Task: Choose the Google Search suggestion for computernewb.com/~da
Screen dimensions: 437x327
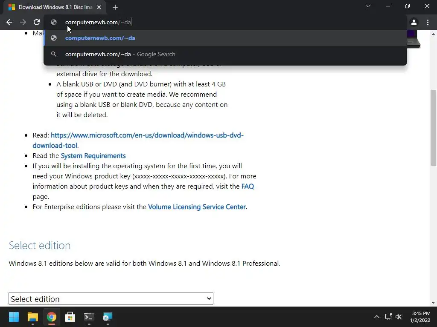Action: point(225,54)
